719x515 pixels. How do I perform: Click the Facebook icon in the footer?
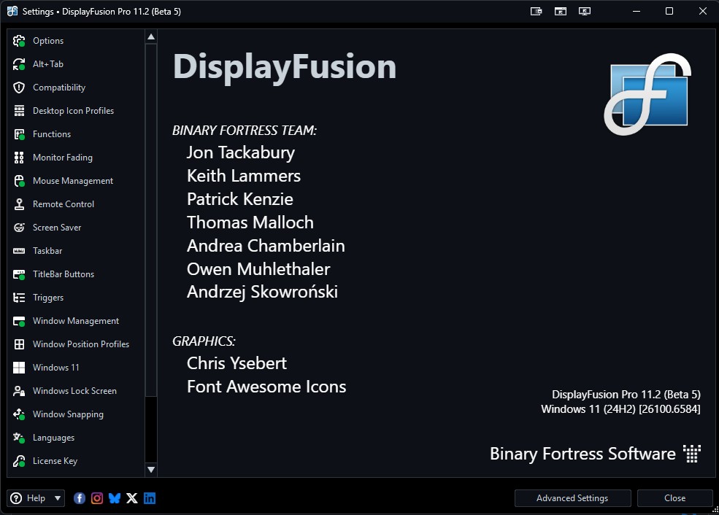[80, 498]
